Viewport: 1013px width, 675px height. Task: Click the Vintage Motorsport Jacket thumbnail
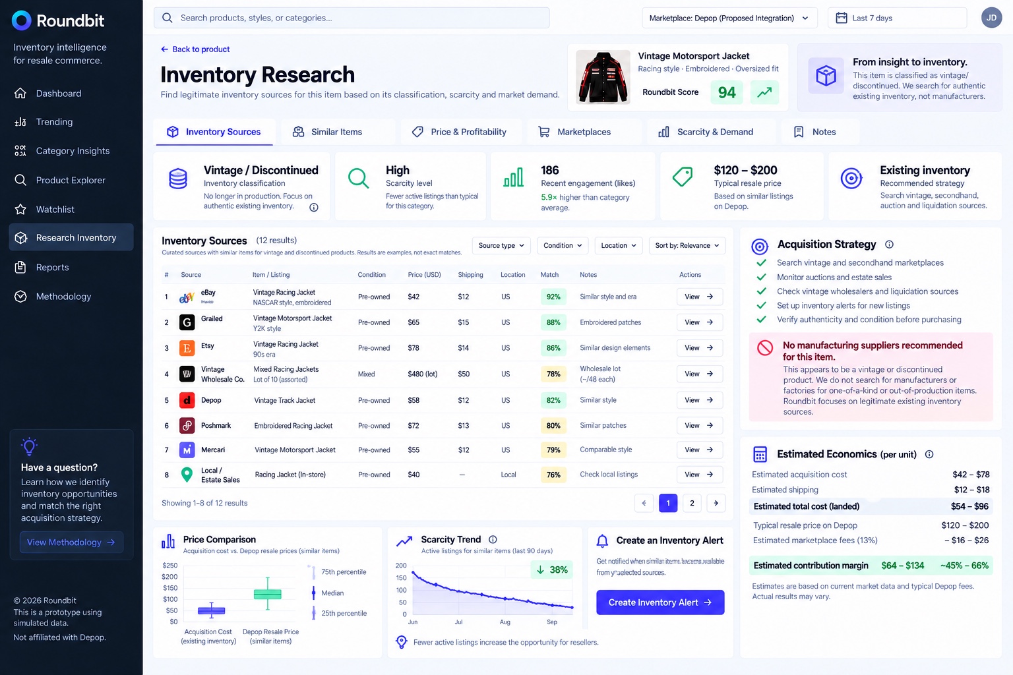point(603,78)
